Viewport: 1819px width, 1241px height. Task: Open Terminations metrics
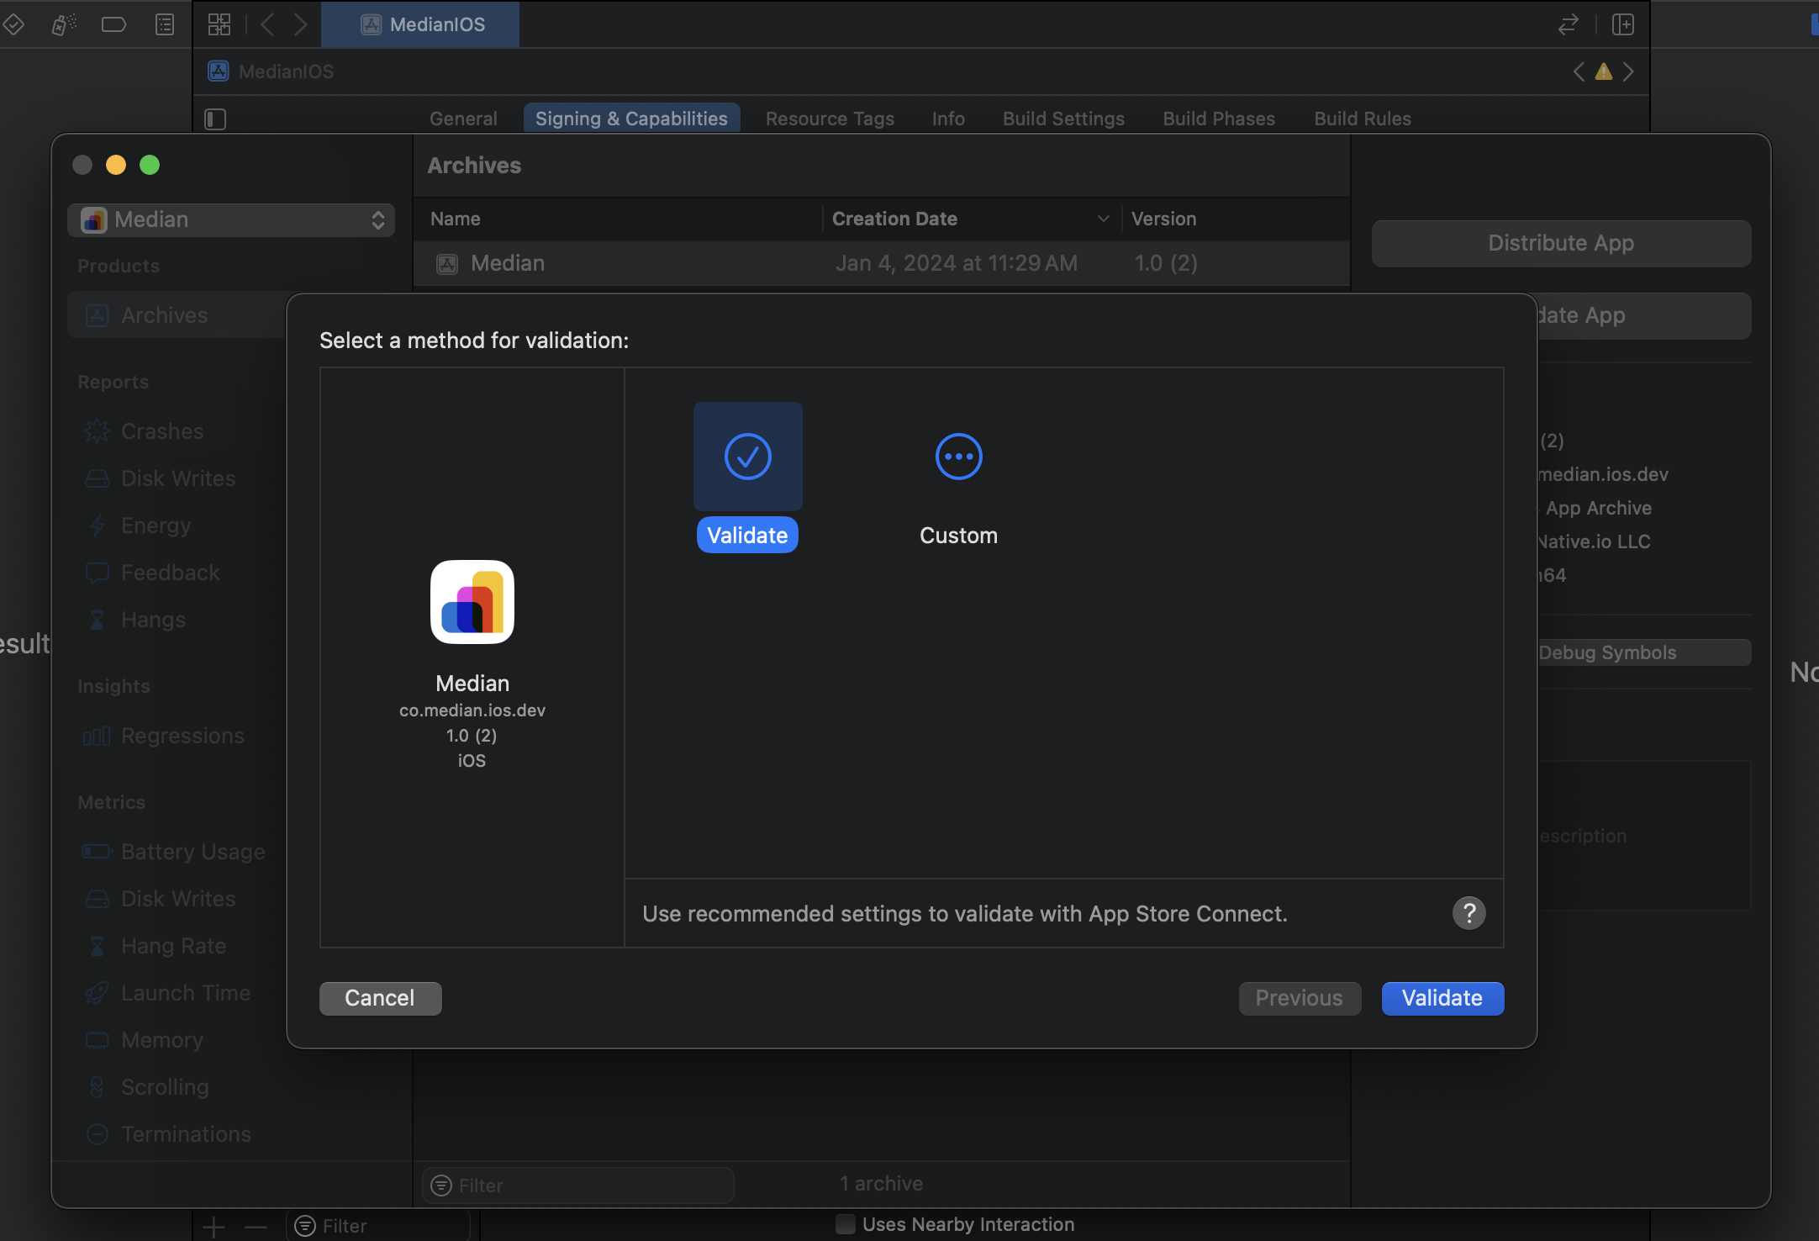186,1134
